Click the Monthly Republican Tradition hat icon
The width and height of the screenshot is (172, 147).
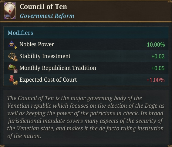(13, 68)
